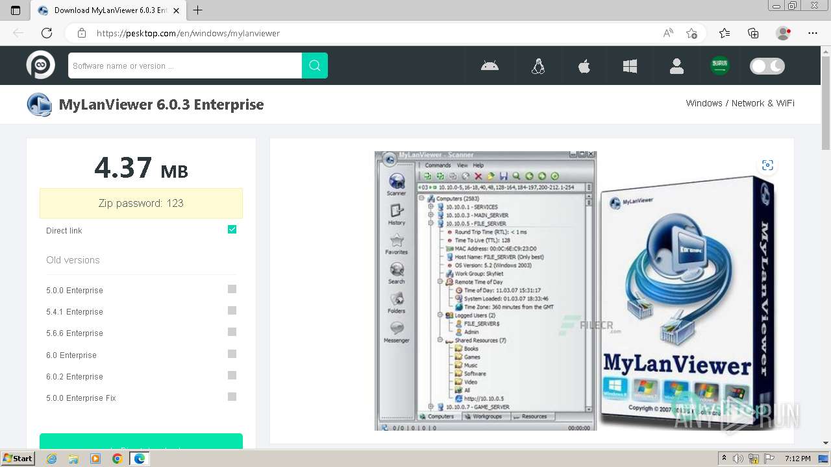This screenshot has height=467, width=831.
Task: Open a new browser tab
Action: click(198, 10)
